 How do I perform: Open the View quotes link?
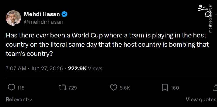tap(201, 99)
